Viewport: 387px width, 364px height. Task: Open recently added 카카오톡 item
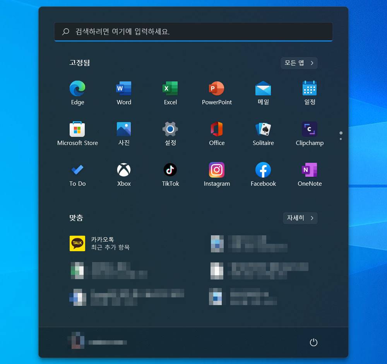(101, 243)
